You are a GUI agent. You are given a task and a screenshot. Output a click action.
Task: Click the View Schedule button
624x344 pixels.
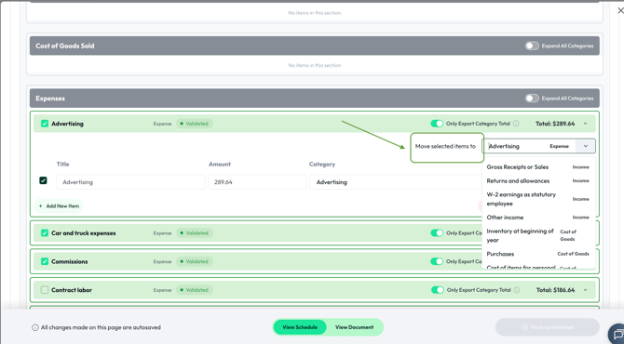[300, 327]
